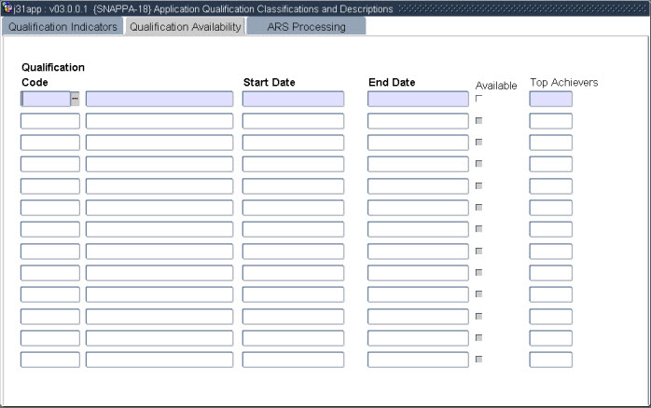The width and height of the screenshot is (651, 408).
Task: Click the second row Start Date field
Action: 293,121
